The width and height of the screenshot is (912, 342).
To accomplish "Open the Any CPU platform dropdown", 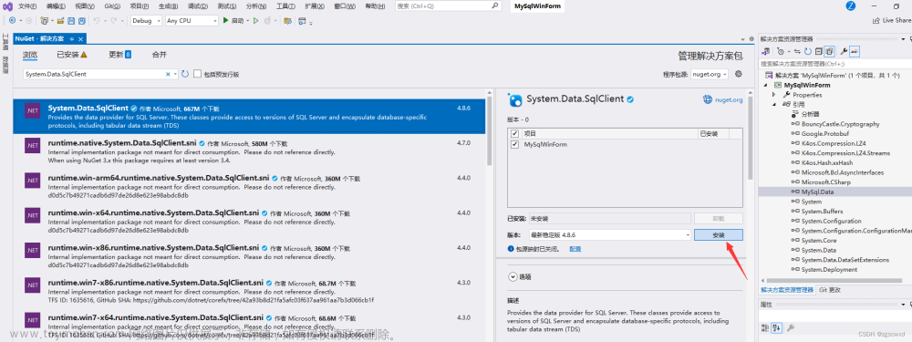I will 192,20.
